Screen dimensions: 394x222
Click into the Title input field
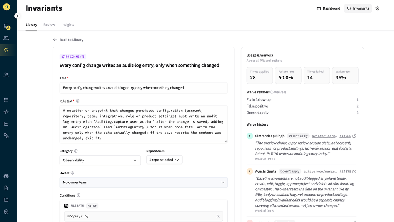(144, 88)
